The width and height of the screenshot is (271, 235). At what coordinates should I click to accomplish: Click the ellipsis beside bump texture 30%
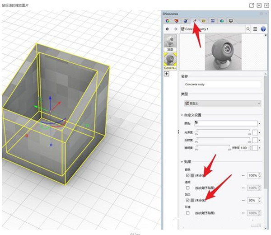[x=243, y=200]
